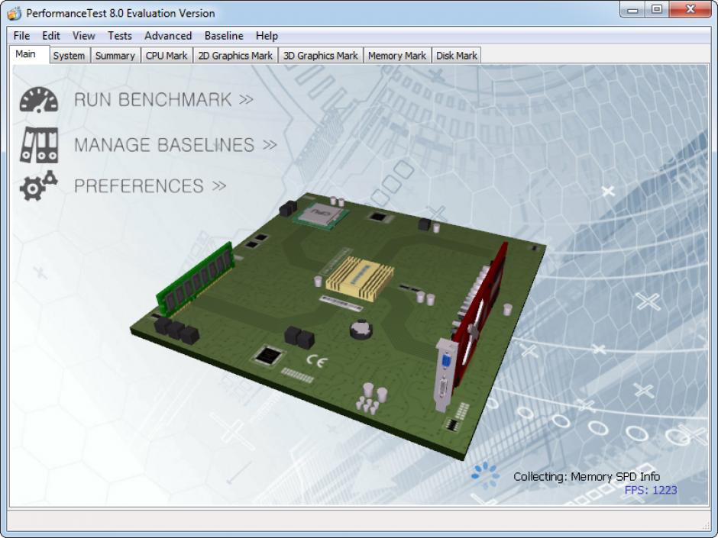
Task: Click the CPU chip on the 3D motherboard
Action: point(321,215)
